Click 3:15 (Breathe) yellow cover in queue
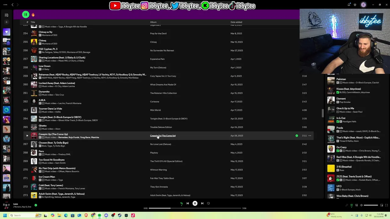The height and width of the screenshot is (219, 390). [331, 168]
